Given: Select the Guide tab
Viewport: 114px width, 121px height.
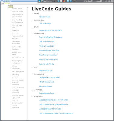Looking at the screenshot, I should tap(7, 3).
